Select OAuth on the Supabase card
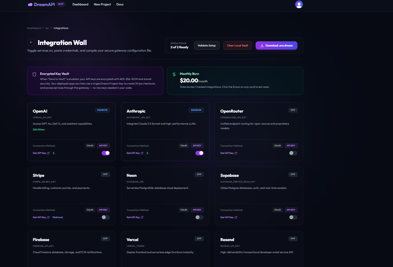Image resolution: width=393 pixels, height=267 pixels. 278,210
